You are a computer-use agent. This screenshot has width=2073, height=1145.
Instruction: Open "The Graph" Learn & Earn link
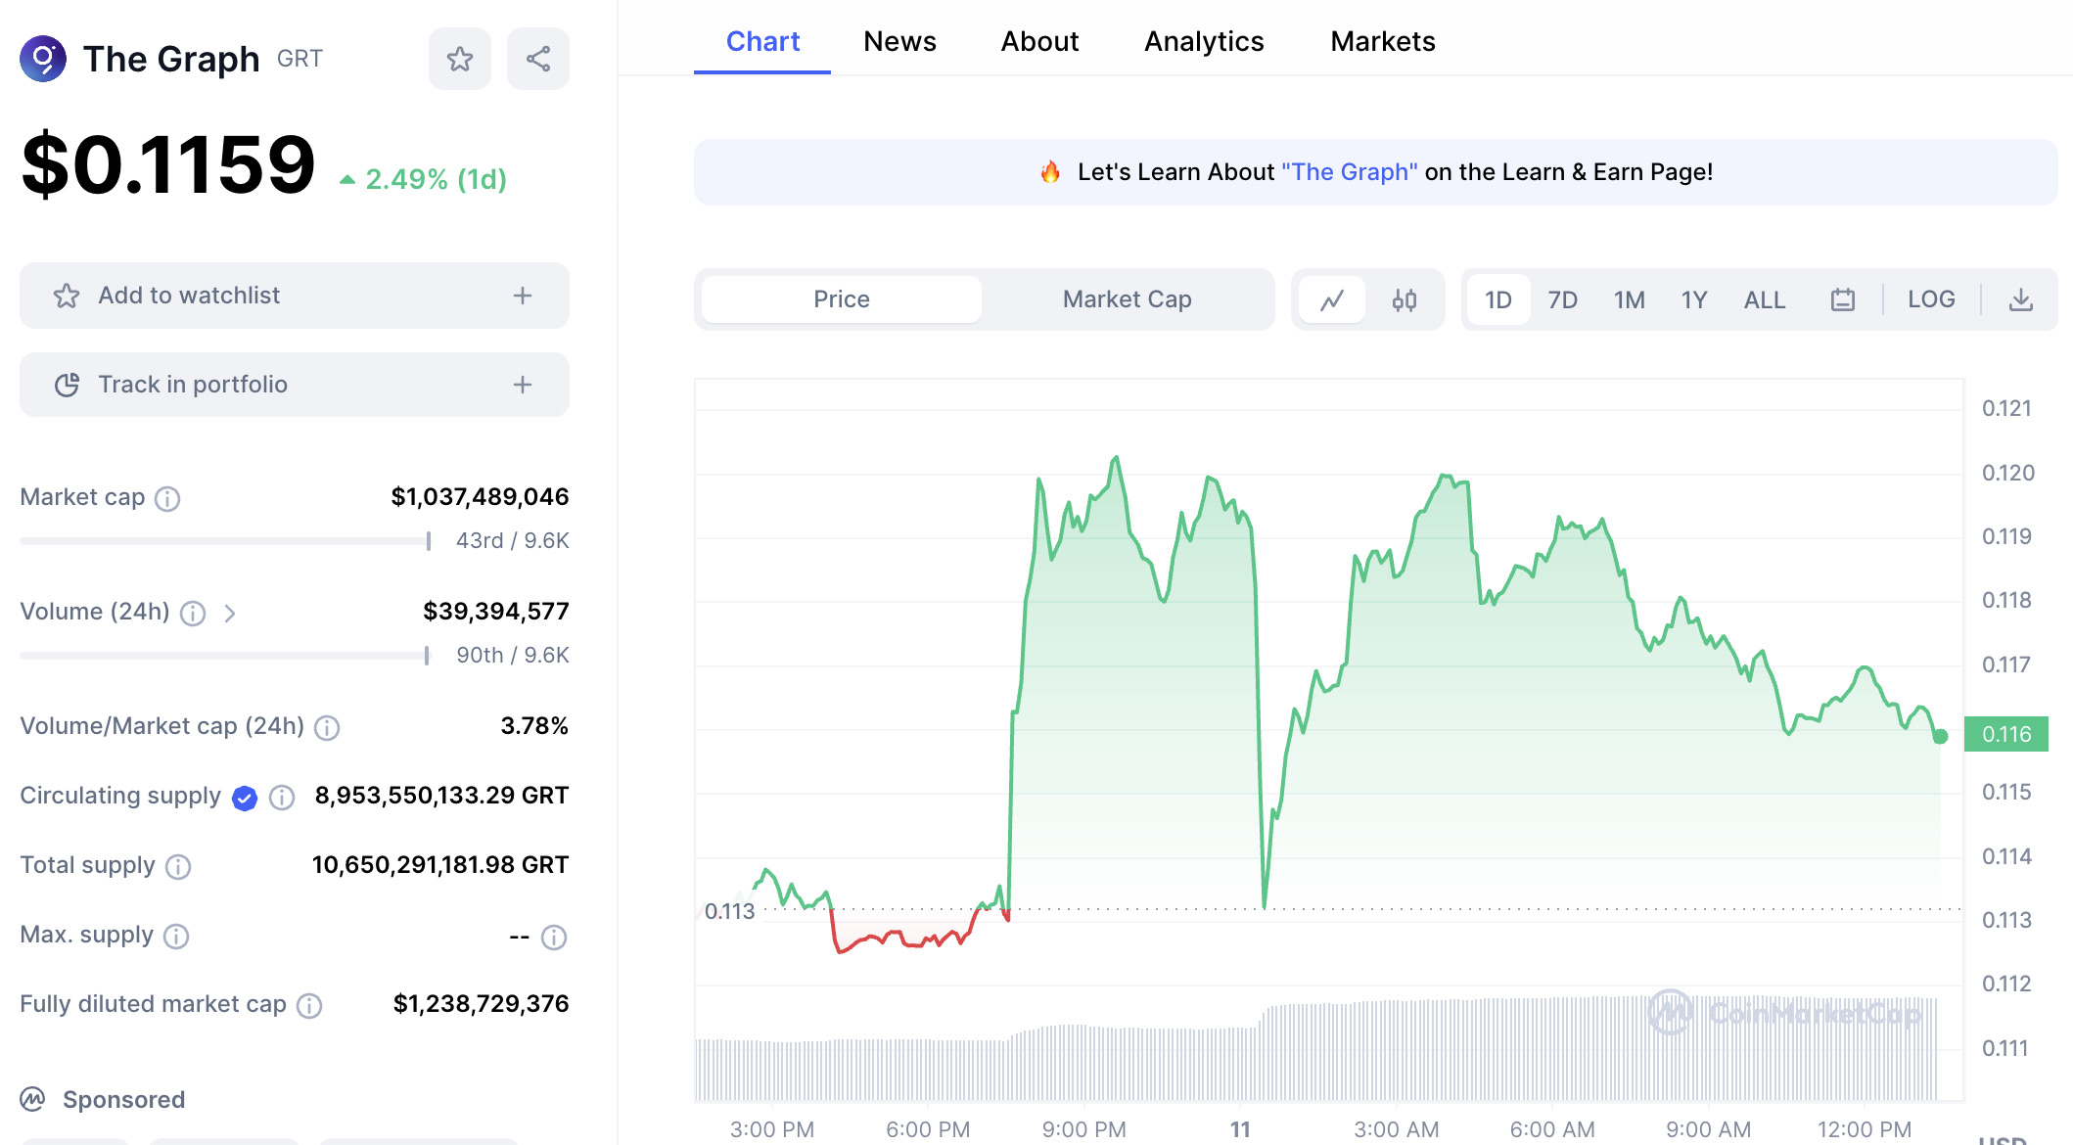pyautogui.click(x=1349, y=171)
